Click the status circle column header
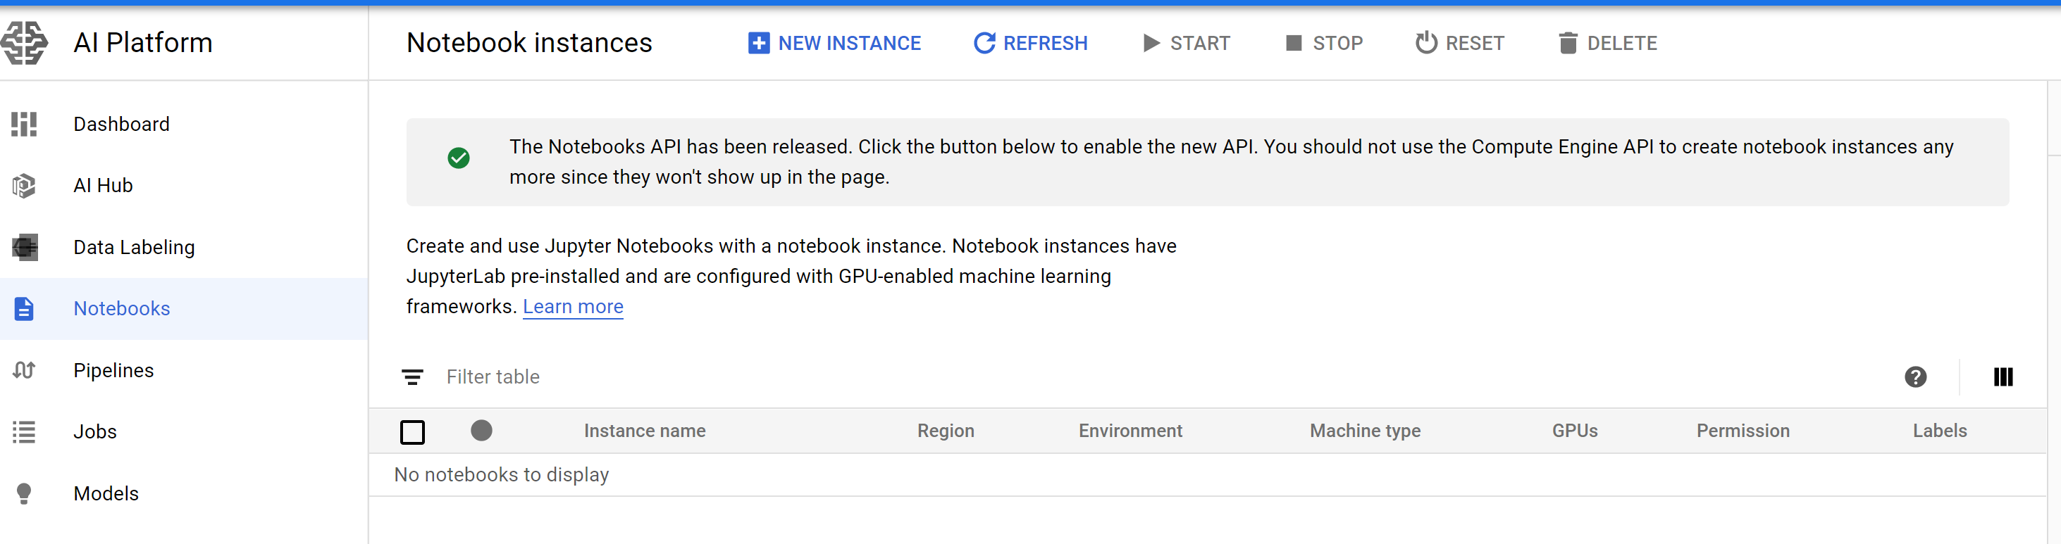 coord(482,431)
